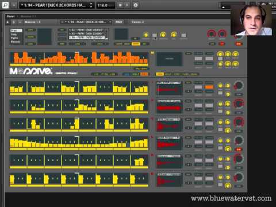The height and width of the screenshot is (207, 276).
Task: Click the MIDI label in instrument header
Action: pyautogui.click(x=118, y=22)
